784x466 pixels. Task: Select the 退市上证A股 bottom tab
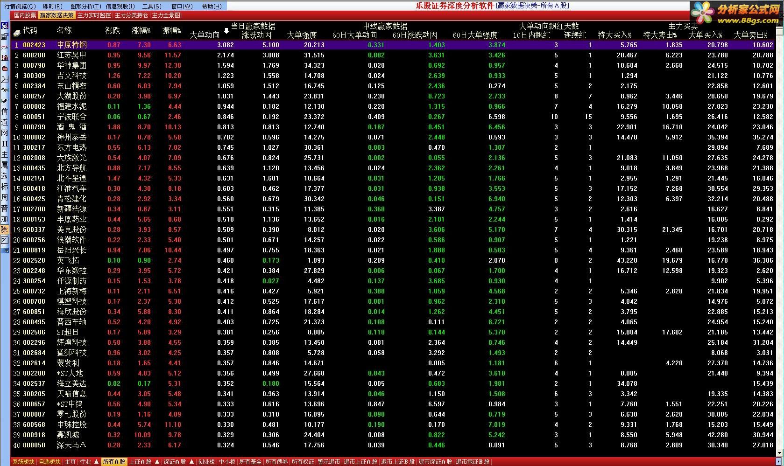coord(360,462)
